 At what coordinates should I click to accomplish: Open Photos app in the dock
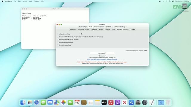pos(64,103)
